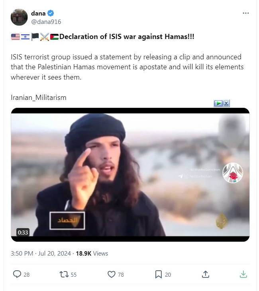Click the blue verified badge next to dana
Viewport: 259px width, 291px height.
click(x=51, y=14)
